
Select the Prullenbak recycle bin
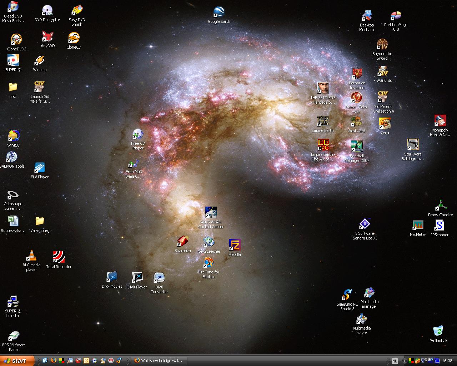(x=438, y=331)
